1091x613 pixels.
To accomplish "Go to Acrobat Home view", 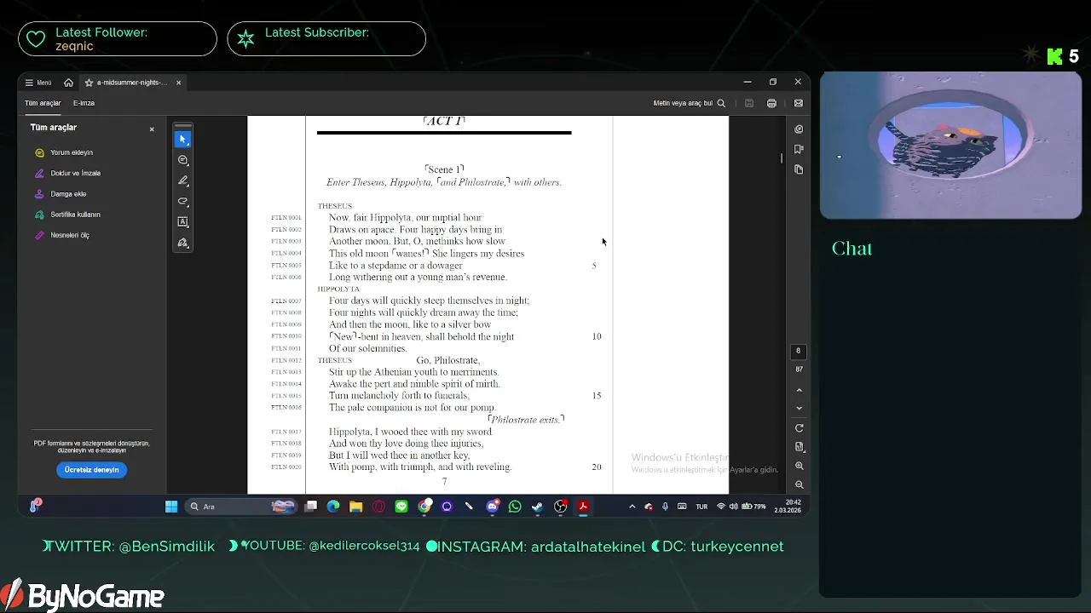I will click(68, 83).
